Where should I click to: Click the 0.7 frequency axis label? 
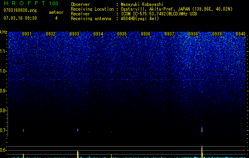(x=3, y=130)
